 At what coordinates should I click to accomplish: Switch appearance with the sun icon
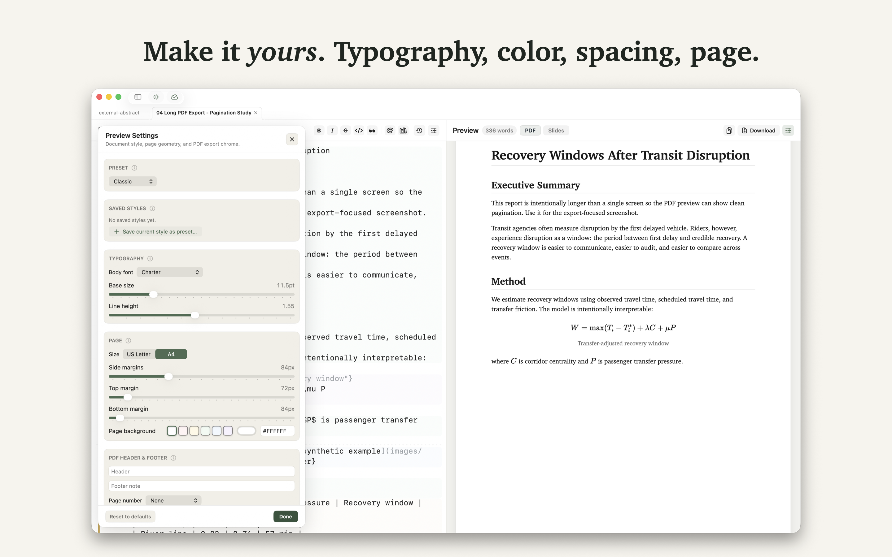156,97
